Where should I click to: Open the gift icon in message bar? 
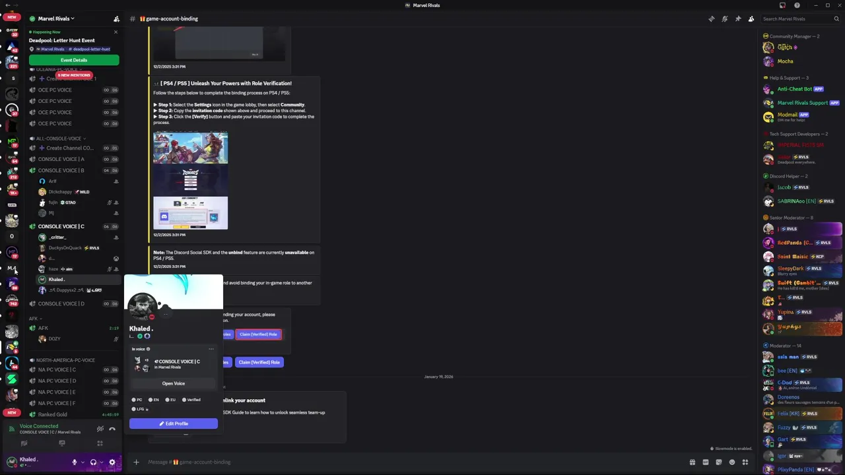693,462
